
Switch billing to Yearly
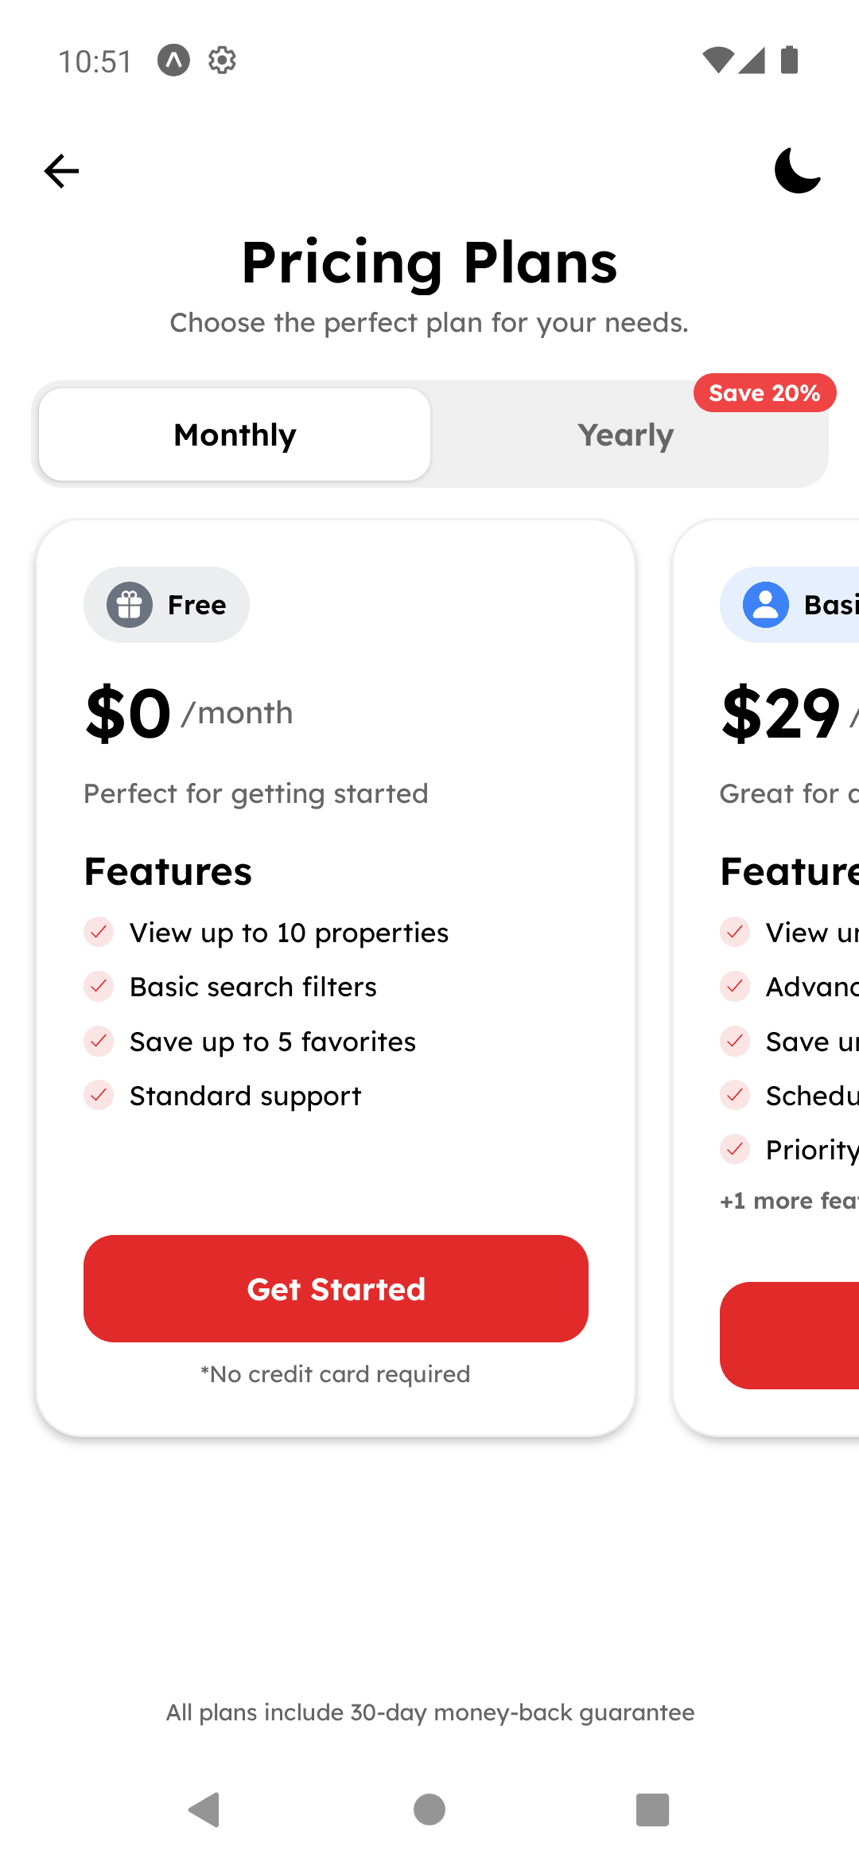626,434
